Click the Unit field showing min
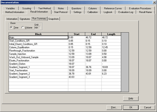The image size is (157, 112). 37,27
